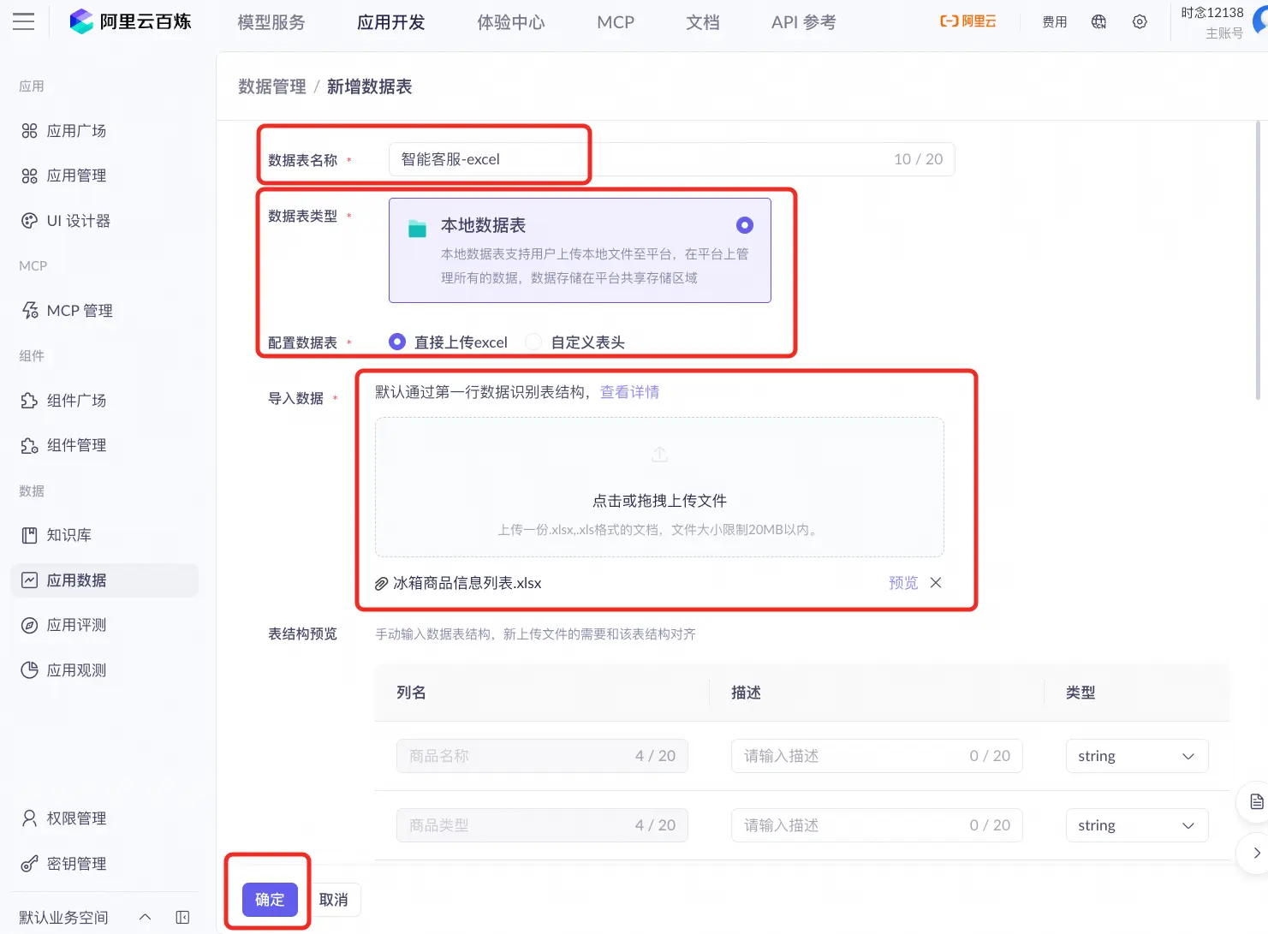Viewport: 1268px width, 934px height.
Task: Click the 密钥管理 key icon
Action: [29, 864]
